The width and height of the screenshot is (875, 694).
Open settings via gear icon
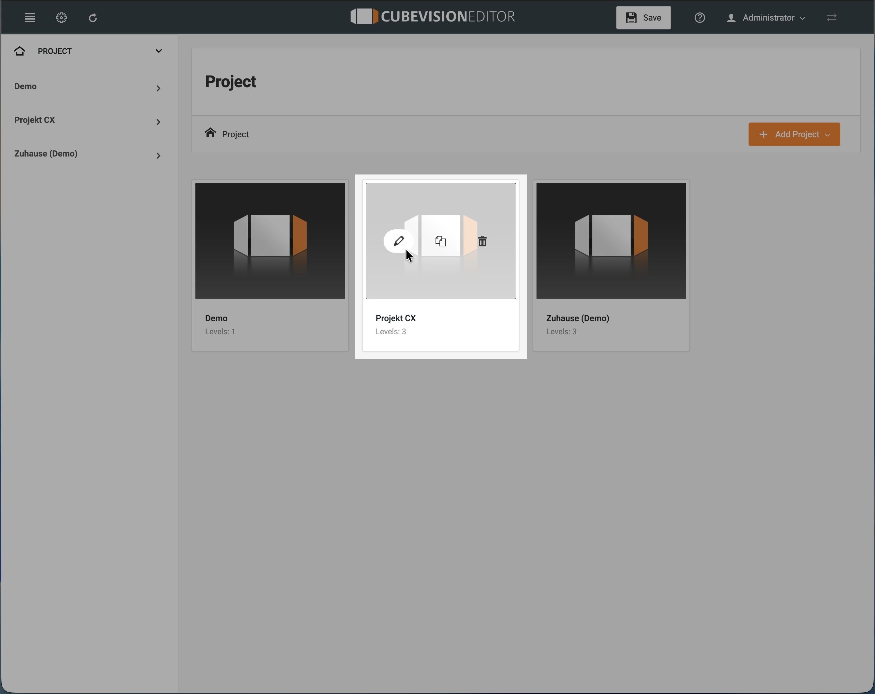click(x=61, y=18)
